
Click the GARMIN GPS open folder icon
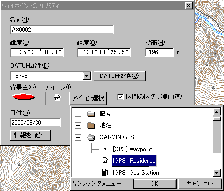tap(91, 137)
